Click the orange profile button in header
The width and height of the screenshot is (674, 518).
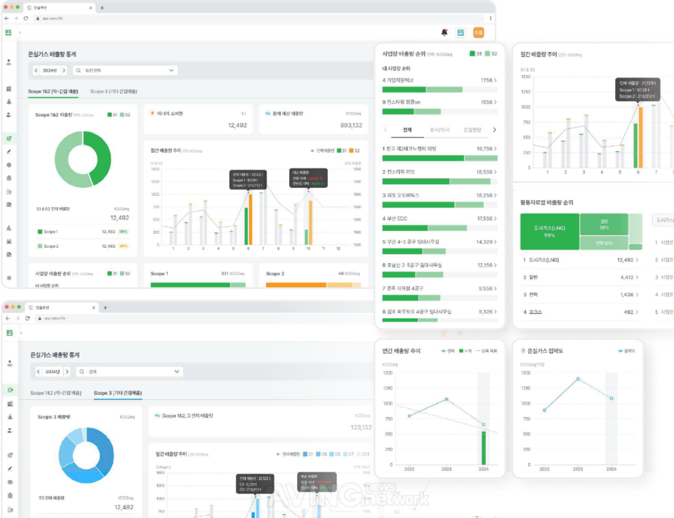(479, 32)
